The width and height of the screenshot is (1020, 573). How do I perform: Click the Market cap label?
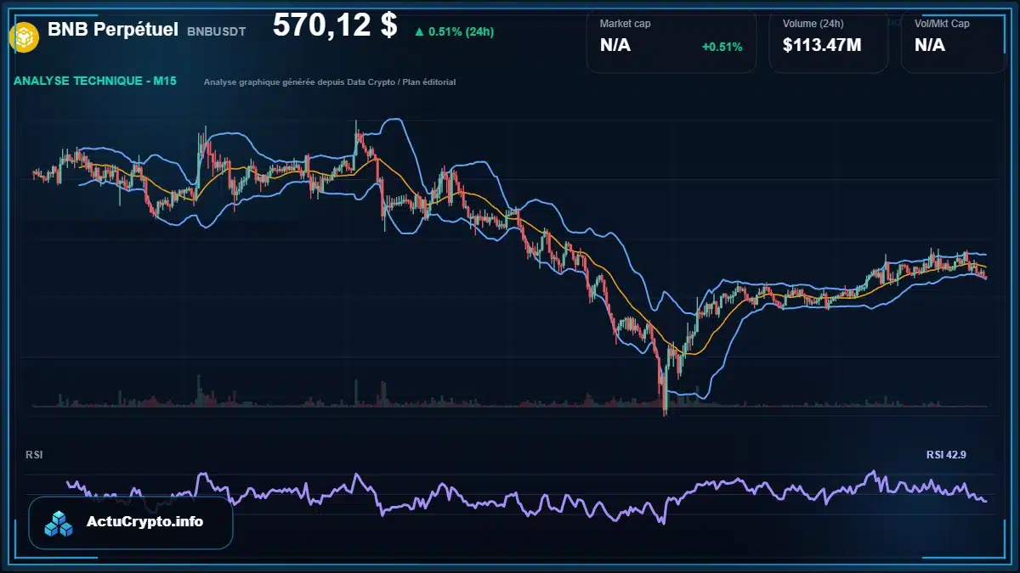click(x=625, y=24)
